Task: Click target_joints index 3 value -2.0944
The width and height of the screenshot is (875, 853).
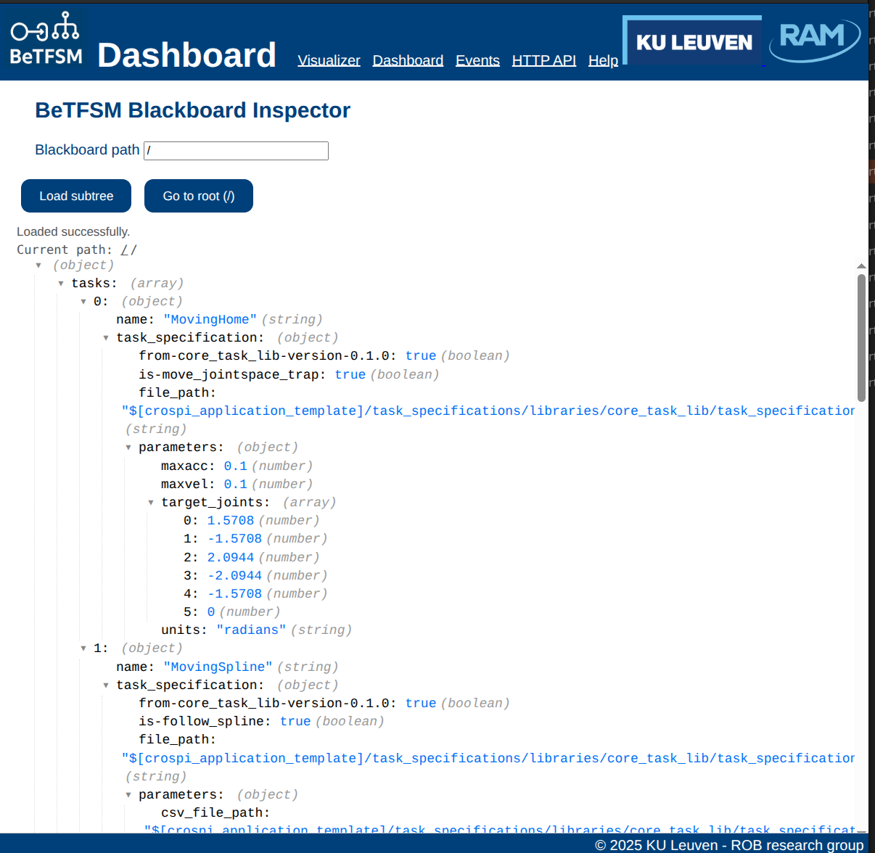Action: 234,576
